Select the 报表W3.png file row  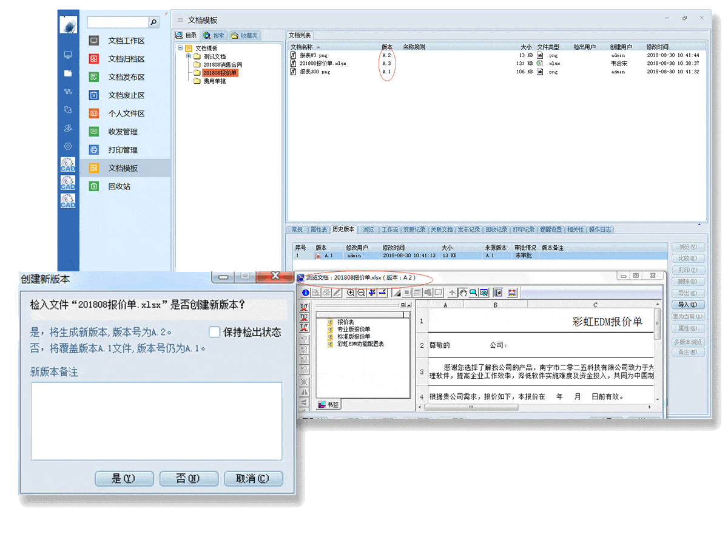[496, 55]
